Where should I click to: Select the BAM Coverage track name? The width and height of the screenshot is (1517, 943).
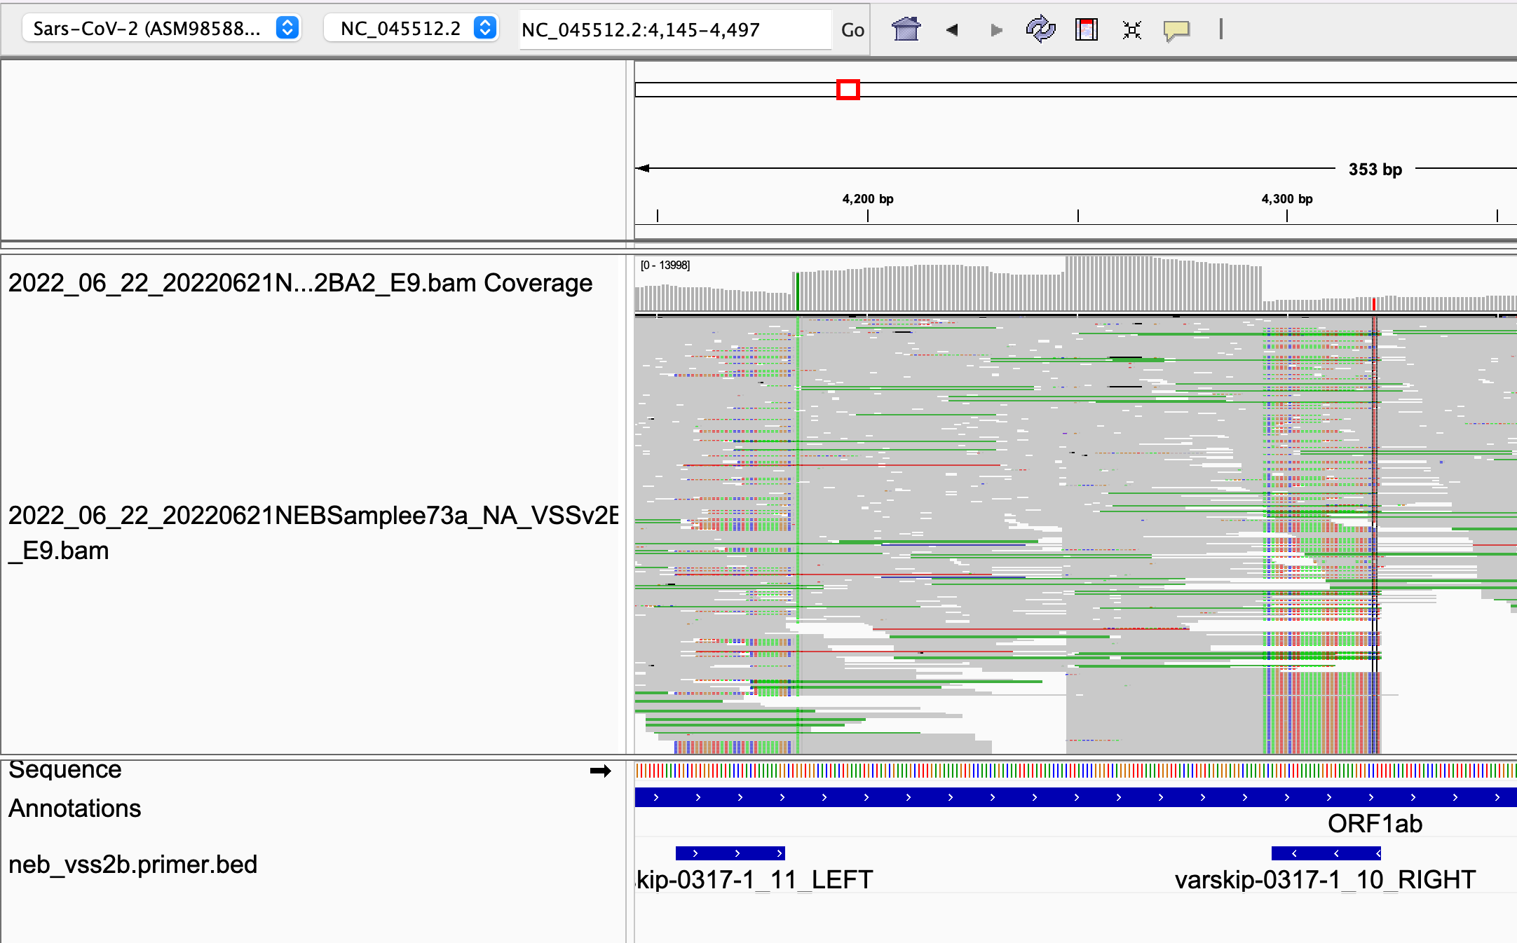click(x=300, y=283)
